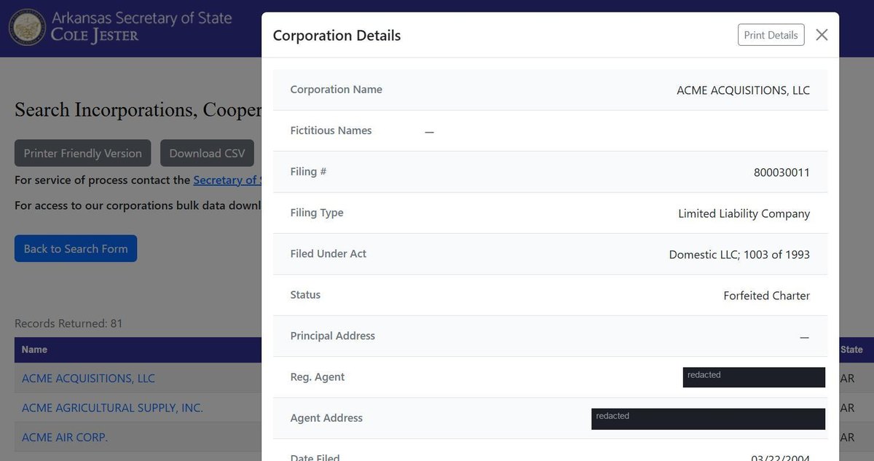874x461 pixels.
Task: Click the Records Returned: 81 text
Action: pyautogui.click(x=68, y=323)
